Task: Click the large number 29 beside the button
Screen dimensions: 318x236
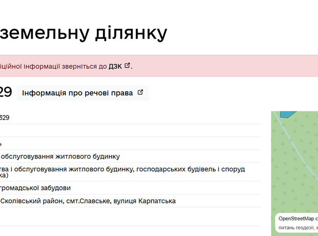Action: [x=5, y=93]
